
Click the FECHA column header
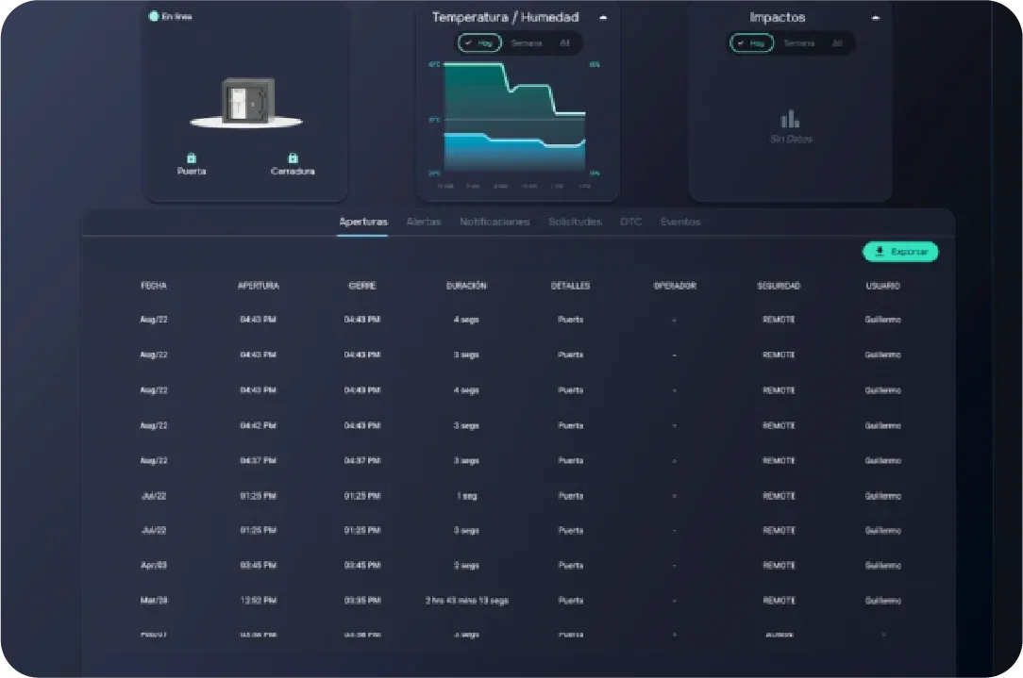(154, 286)
